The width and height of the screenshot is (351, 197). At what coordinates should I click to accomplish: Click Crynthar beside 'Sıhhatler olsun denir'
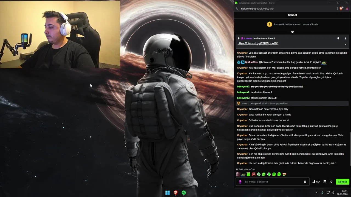click(243, 120)
